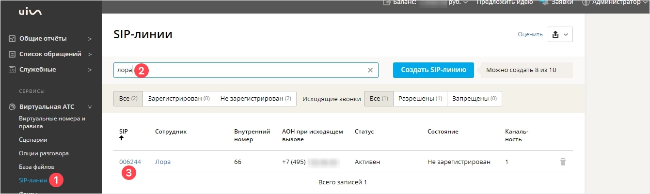
Task: Filter by Зарегистрирован (0)
Action: pos(179,98)
